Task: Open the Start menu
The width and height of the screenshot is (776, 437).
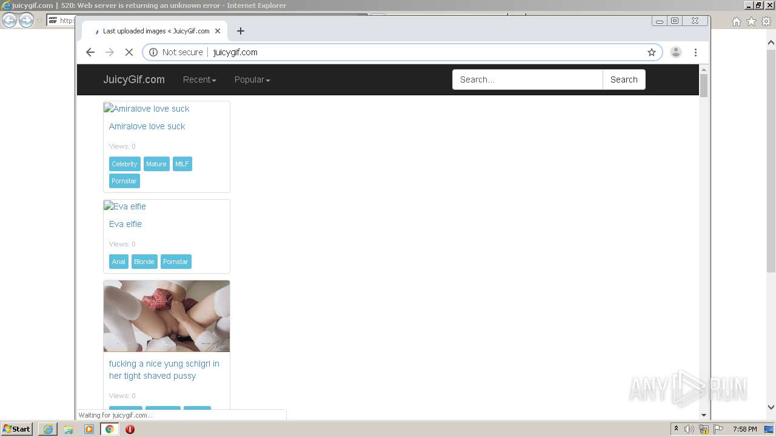Action: (16, 429)
